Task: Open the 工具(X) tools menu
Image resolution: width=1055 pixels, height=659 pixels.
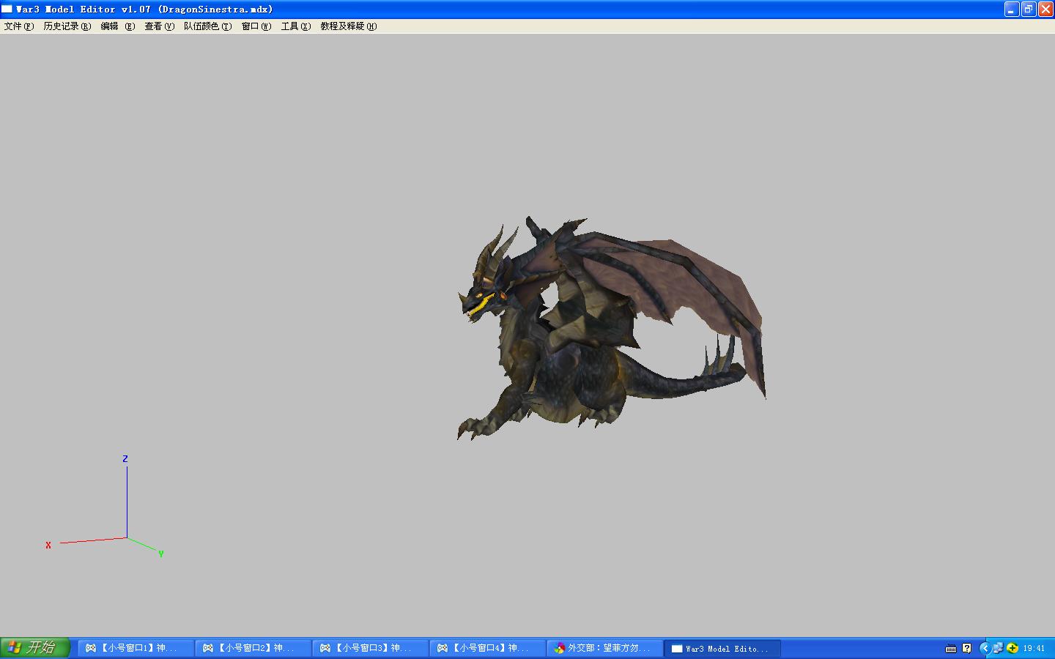Action: click(x=296, y=26)
